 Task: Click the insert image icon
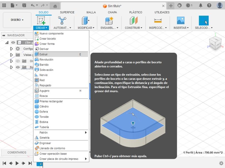[181, 20]
